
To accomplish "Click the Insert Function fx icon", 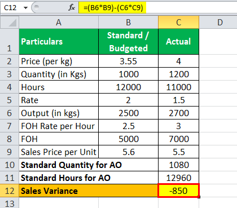I will [x=72, y=8].
